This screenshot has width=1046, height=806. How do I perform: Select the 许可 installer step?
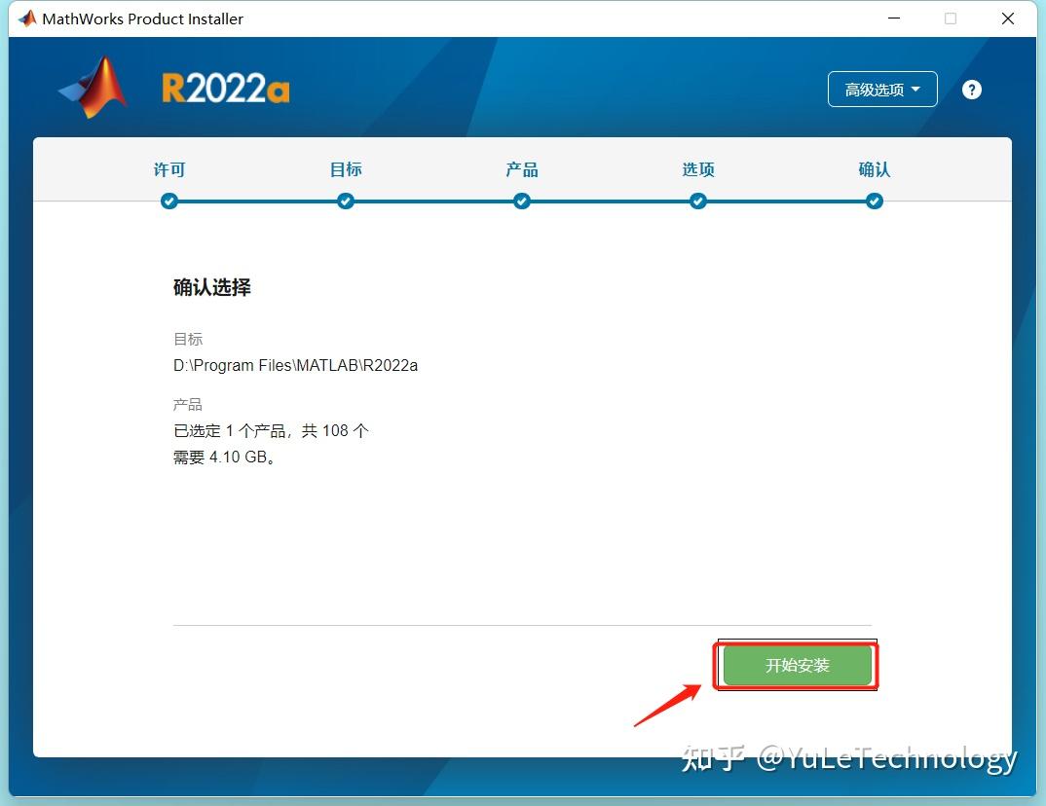[169, 168]
